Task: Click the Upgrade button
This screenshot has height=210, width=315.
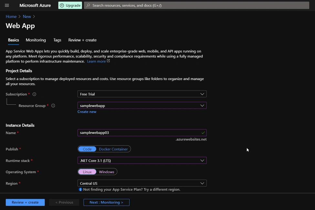Action: 70,6
